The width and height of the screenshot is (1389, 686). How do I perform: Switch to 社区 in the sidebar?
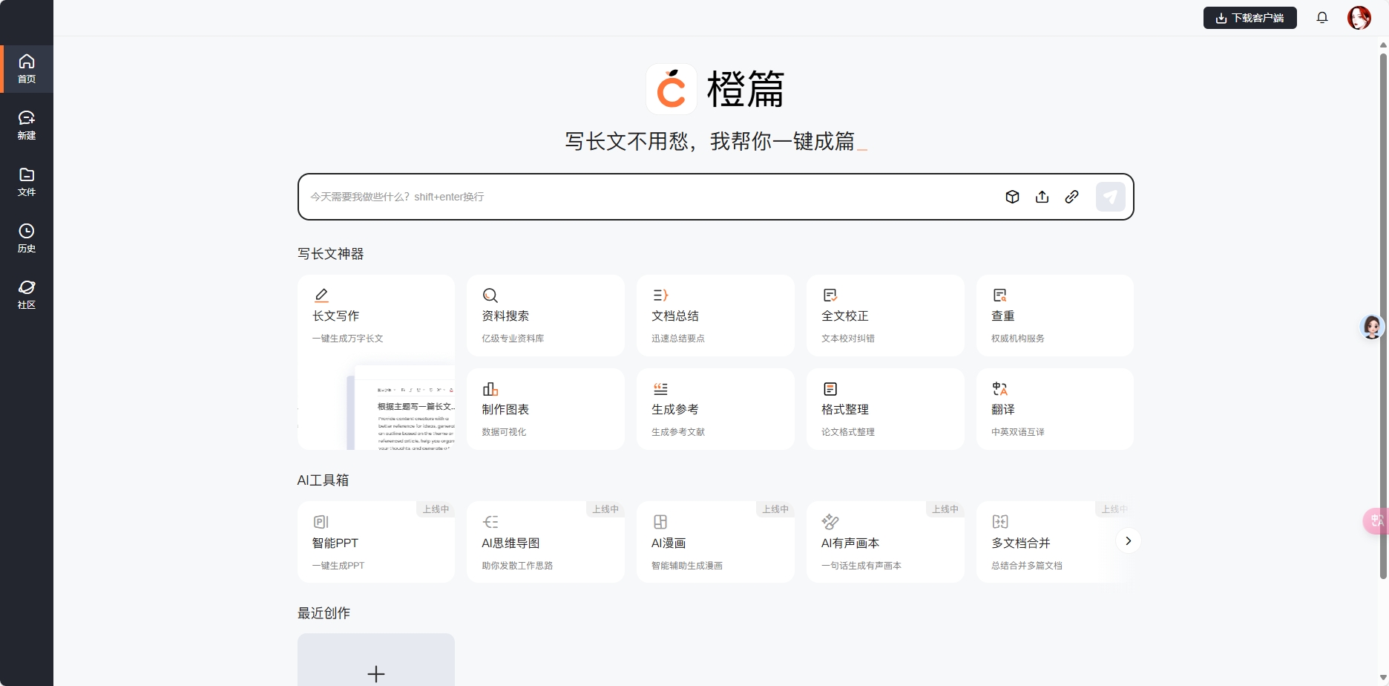tap(27, 294)
